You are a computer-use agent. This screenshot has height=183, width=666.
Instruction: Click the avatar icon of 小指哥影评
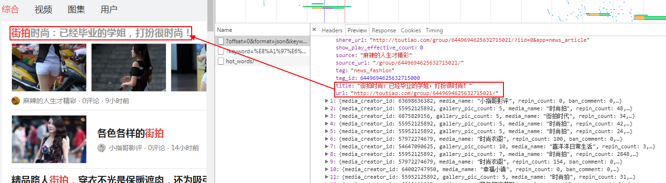point(102,148)
